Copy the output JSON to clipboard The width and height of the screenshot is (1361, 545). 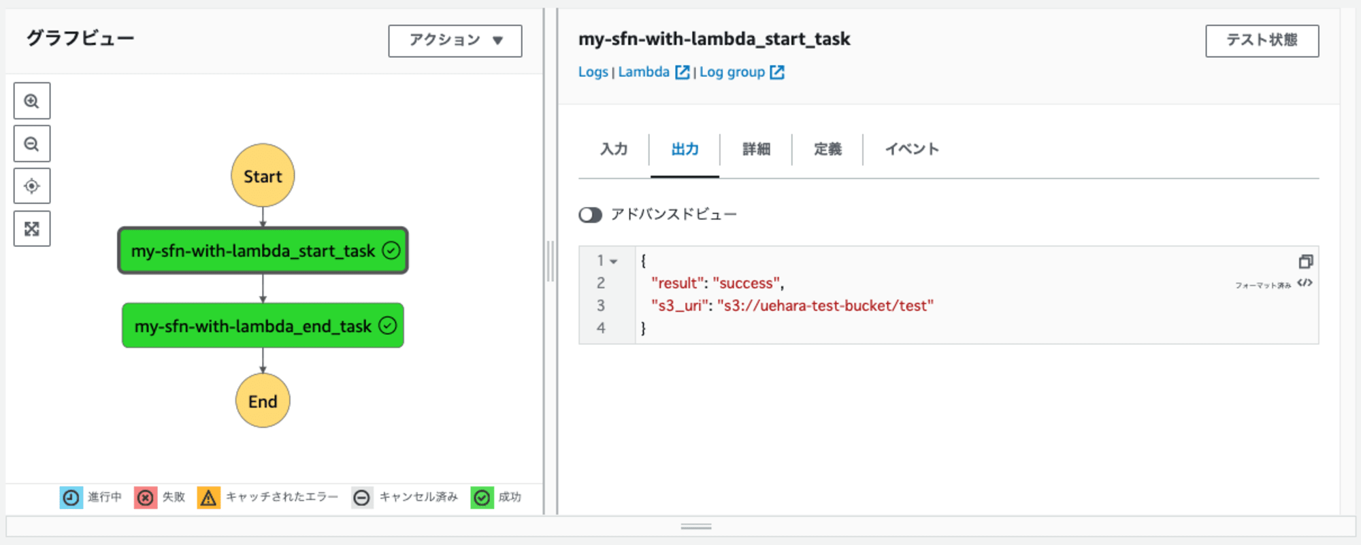pos(1305,262)
